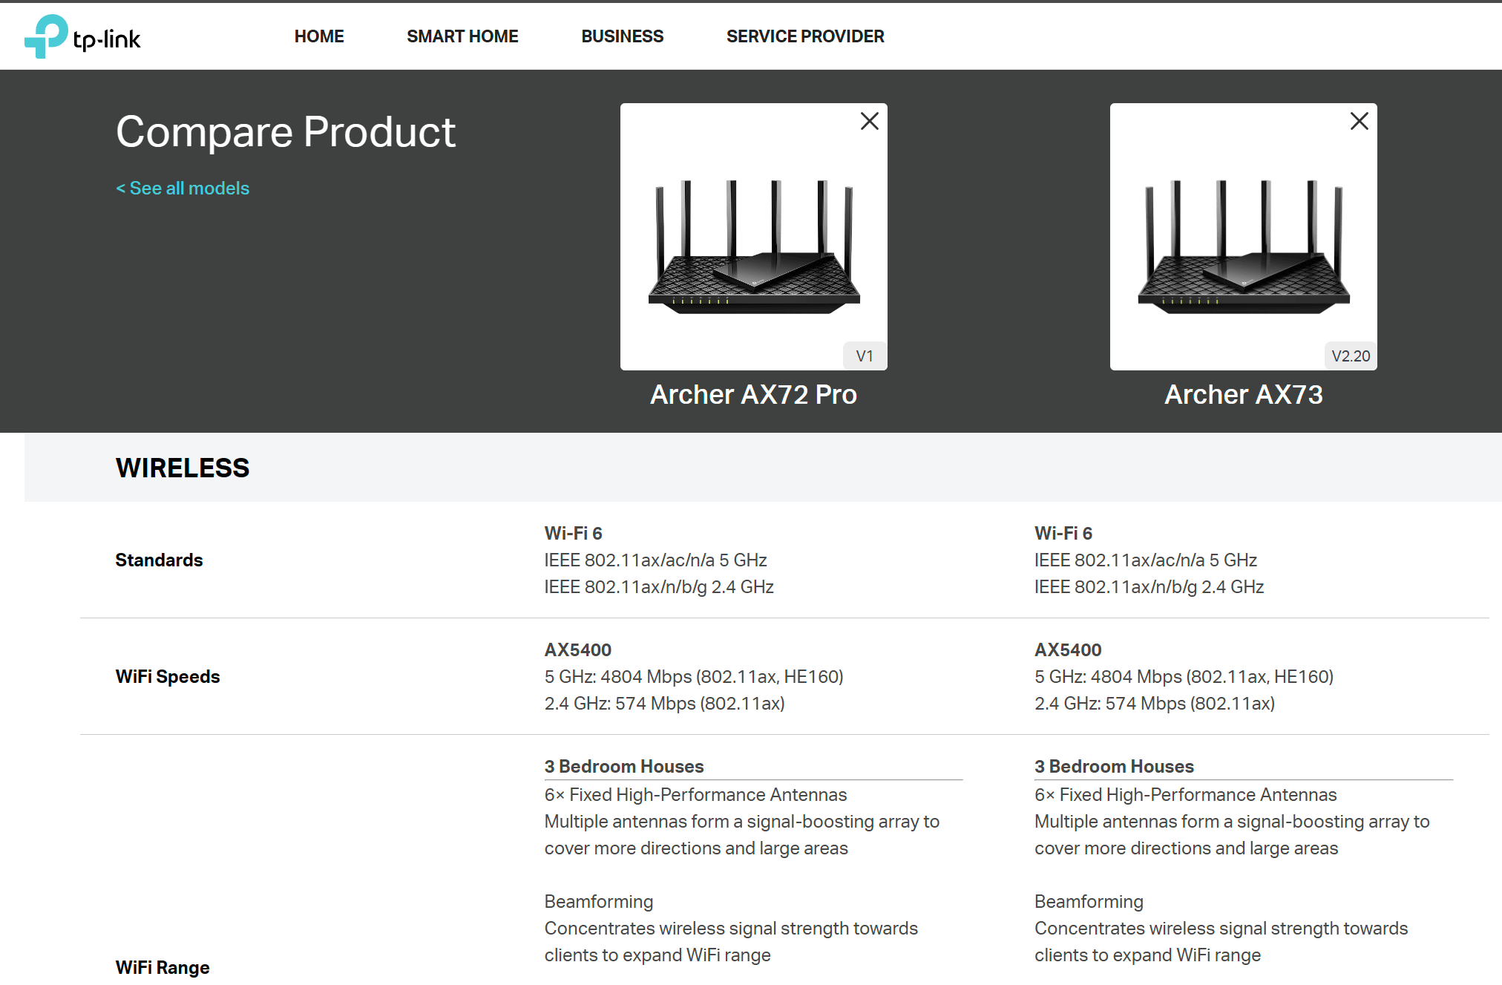Click 6× Fixed High-Performance Antennas for AX73
The height and width of the screenshot is (985, 1502).
(x=1186, y=795)
